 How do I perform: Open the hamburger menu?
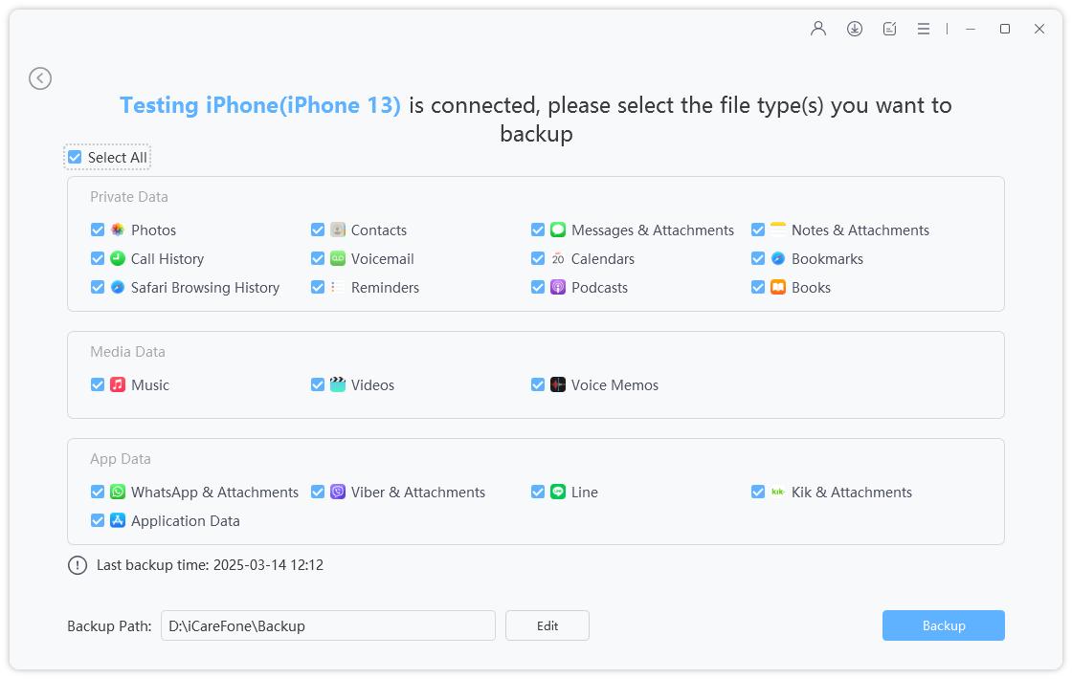pos(924,29)
